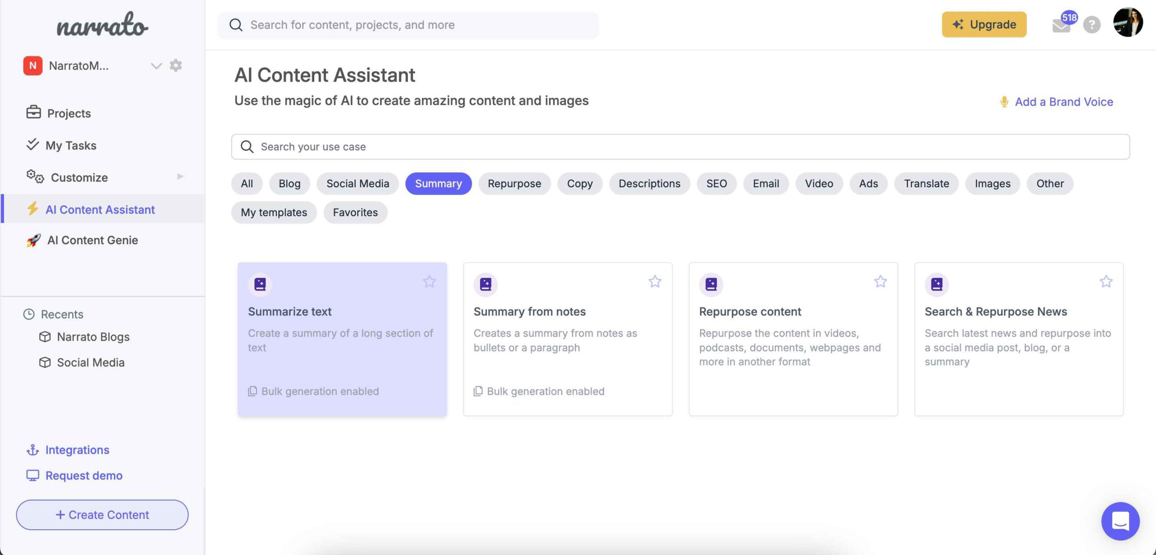Expand the NarratoM workspace dropdown chevron

(156, 66)
